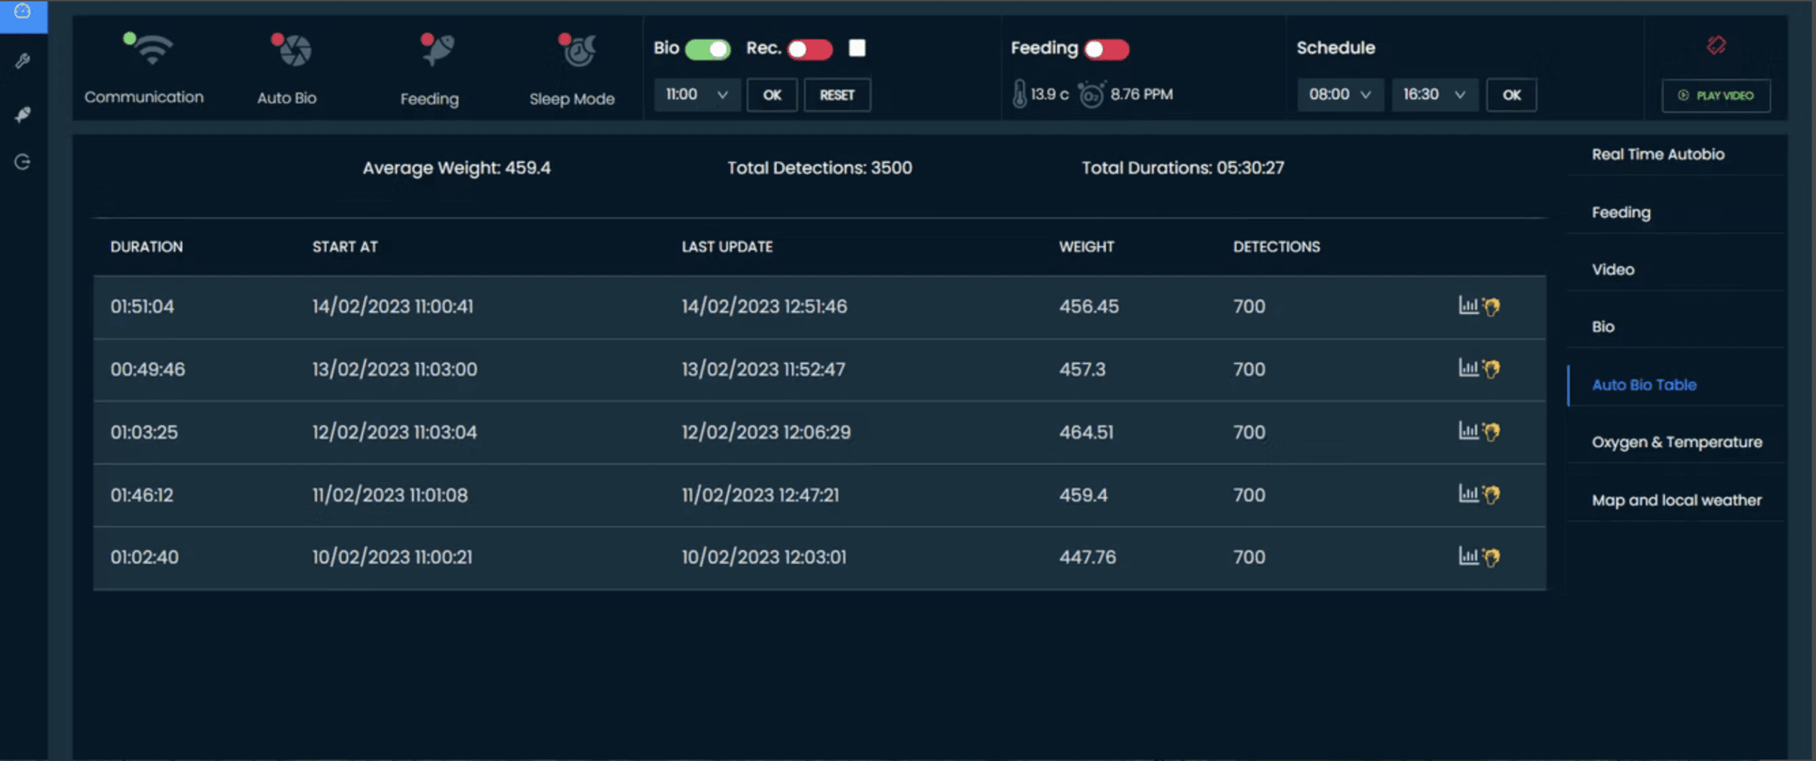The height and width of the screenshot is (761, 1816).
Task: Open bar chart for 14/02/2023 row
Action: pos(1467,305)
